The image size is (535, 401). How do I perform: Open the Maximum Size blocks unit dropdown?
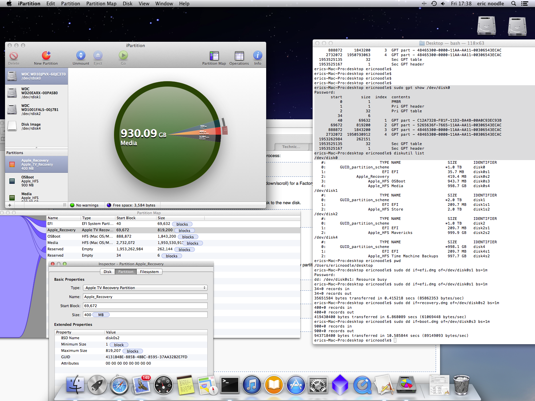pyautogui.click(x=133, y=351)
